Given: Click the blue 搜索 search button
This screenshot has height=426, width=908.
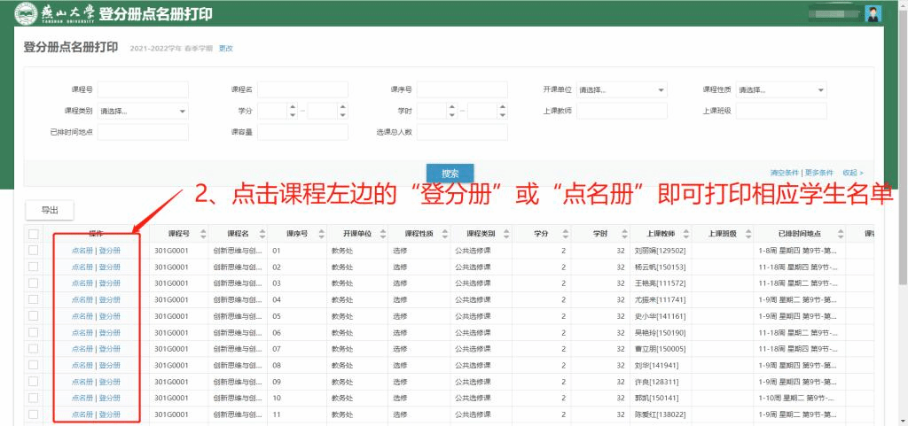Looking at the screenshot, I should 450,173.
